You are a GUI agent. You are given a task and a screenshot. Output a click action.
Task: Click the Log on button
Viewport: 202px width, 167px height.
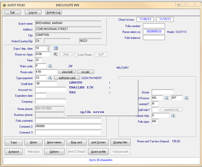(x=33, y=13)
